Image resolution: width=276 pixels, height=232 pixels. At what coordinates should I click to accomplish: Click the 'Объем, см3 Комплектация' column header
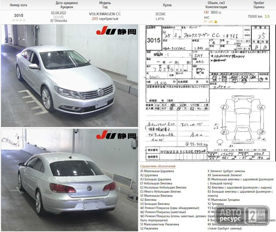pos(216,5)
